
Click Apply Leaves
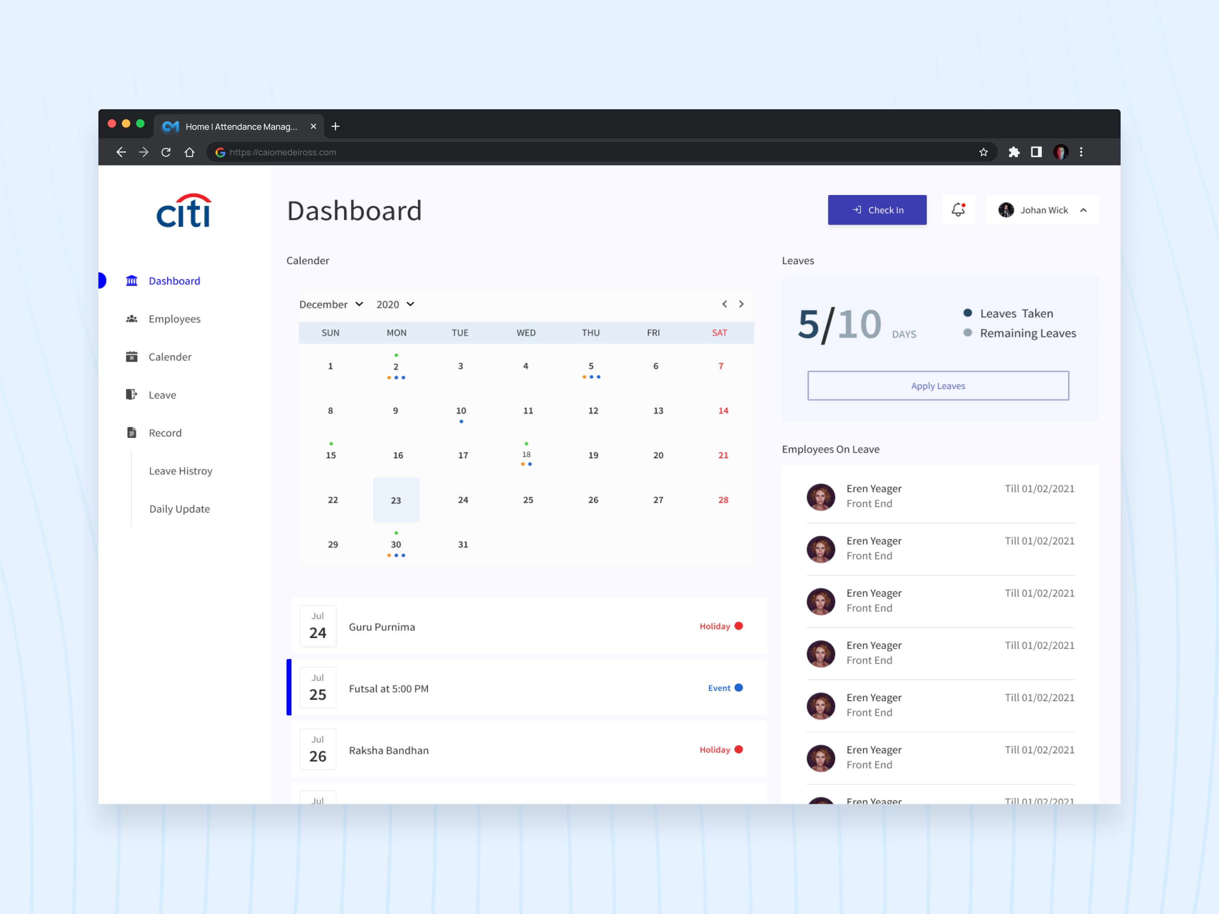click(938, 386)
